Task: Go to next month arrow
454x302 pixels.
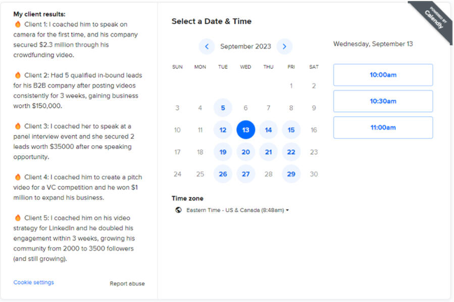Action: pos(284,46)
